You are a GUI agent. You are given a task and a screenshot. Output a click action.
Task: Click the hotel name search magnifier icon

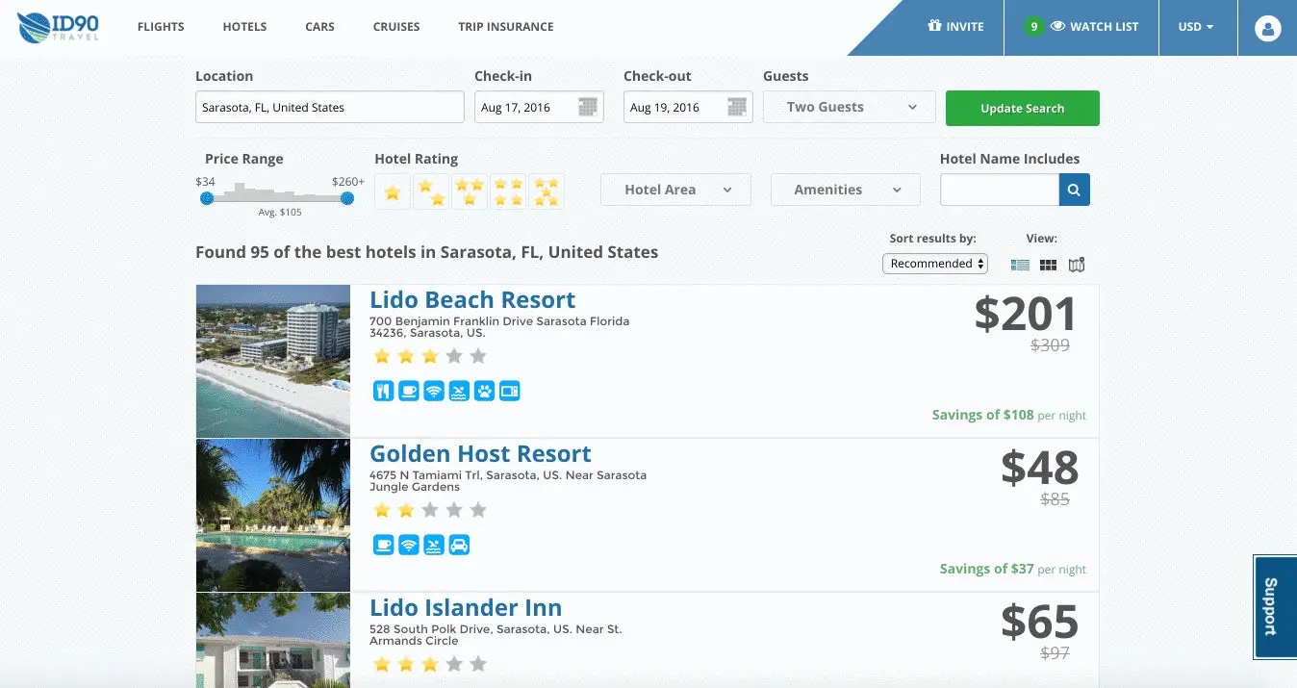click(1074, 190)
